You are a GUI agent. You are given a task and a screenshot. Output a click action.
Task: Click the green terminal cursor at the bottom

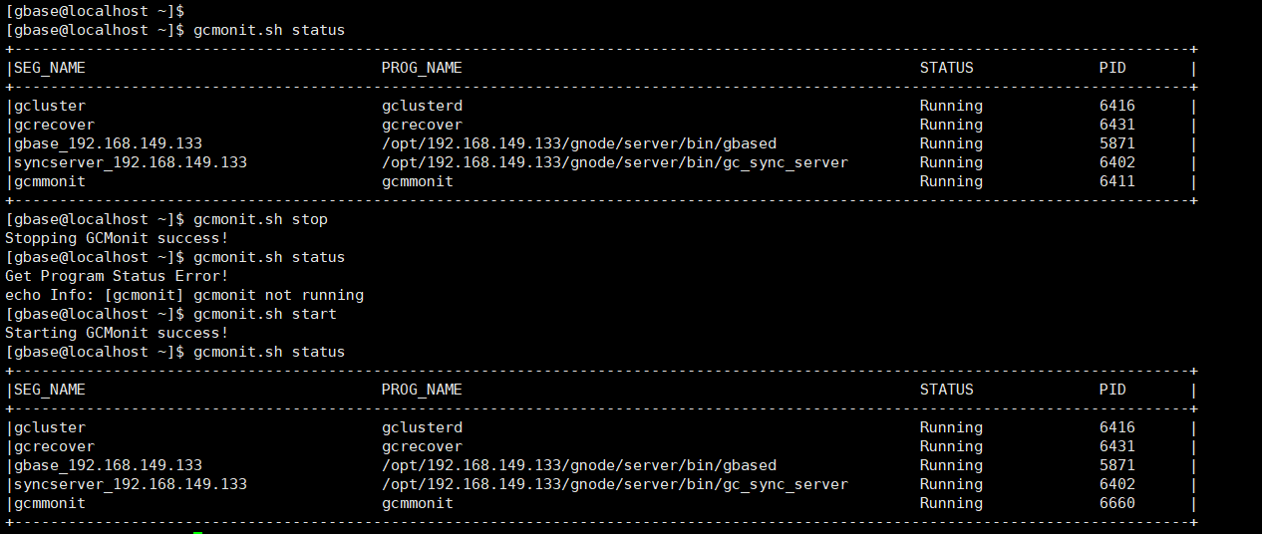pyautogui.click(x=198, y=532)
